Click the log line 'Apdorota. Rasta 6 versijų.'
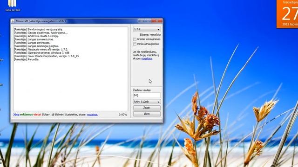 [x=36, y=36]
